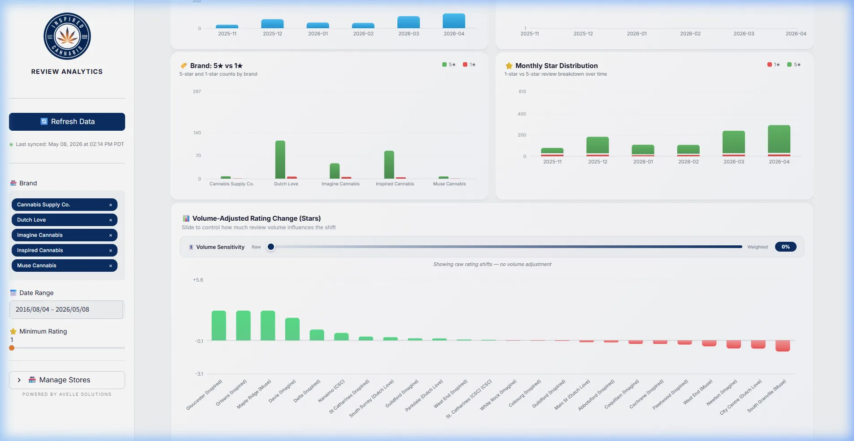Click the 'Newton (Imagine)' axis label
854x441 pixels.
point(722,393)
